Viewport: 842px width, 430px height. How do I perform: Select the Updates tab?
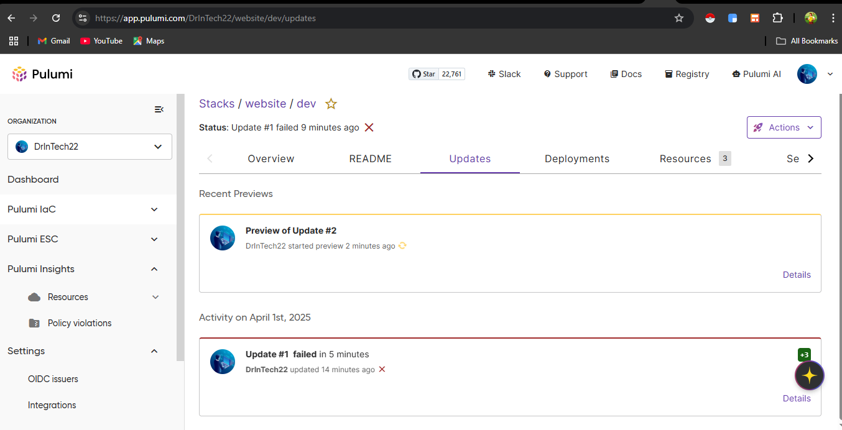click(x=470, y=159)
